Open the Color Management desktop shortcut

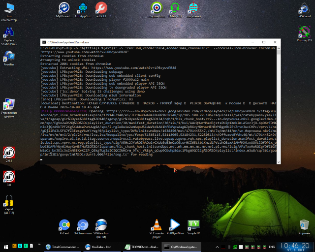[9, 108]
